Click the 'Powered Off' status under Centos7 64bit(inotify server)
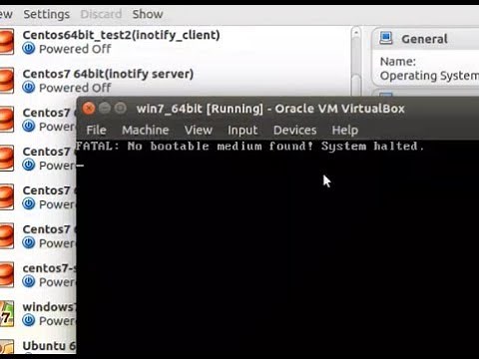Viewport: 479px width, 359px height. click(75, 88)
